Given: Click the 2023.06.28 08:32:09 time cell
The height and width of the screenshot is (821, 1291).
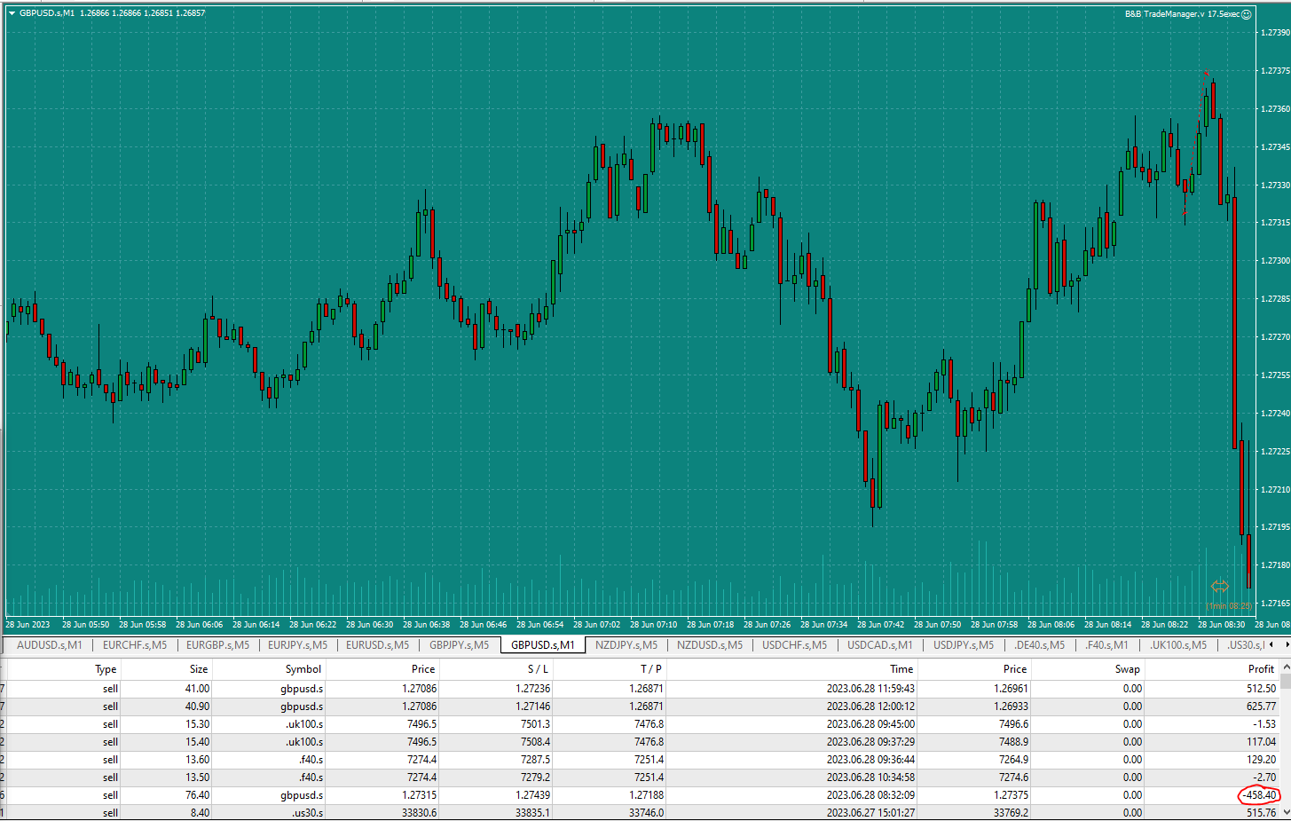Looking at the screenshot, I should coord(870,795).
